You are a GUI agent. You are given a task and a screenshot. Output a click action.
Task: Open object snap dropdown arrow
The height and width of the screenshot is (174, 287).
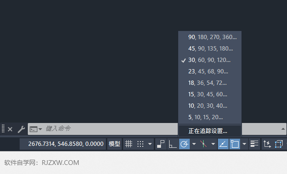pyautogui.click(x=244, y=144)
